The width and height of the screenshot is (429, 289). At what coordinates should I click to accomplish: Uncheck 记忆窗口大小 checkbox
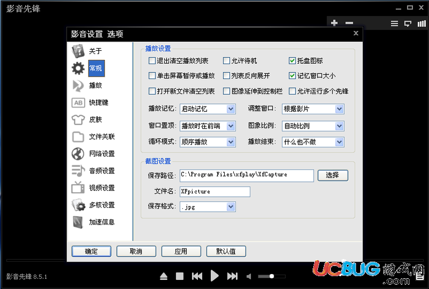292,75
